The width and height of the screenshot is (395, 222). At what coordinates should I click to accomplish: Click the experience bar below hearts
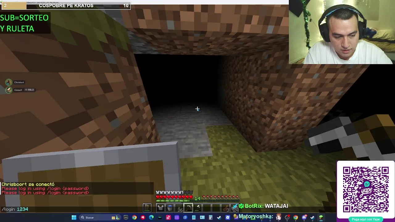(197, 200)
